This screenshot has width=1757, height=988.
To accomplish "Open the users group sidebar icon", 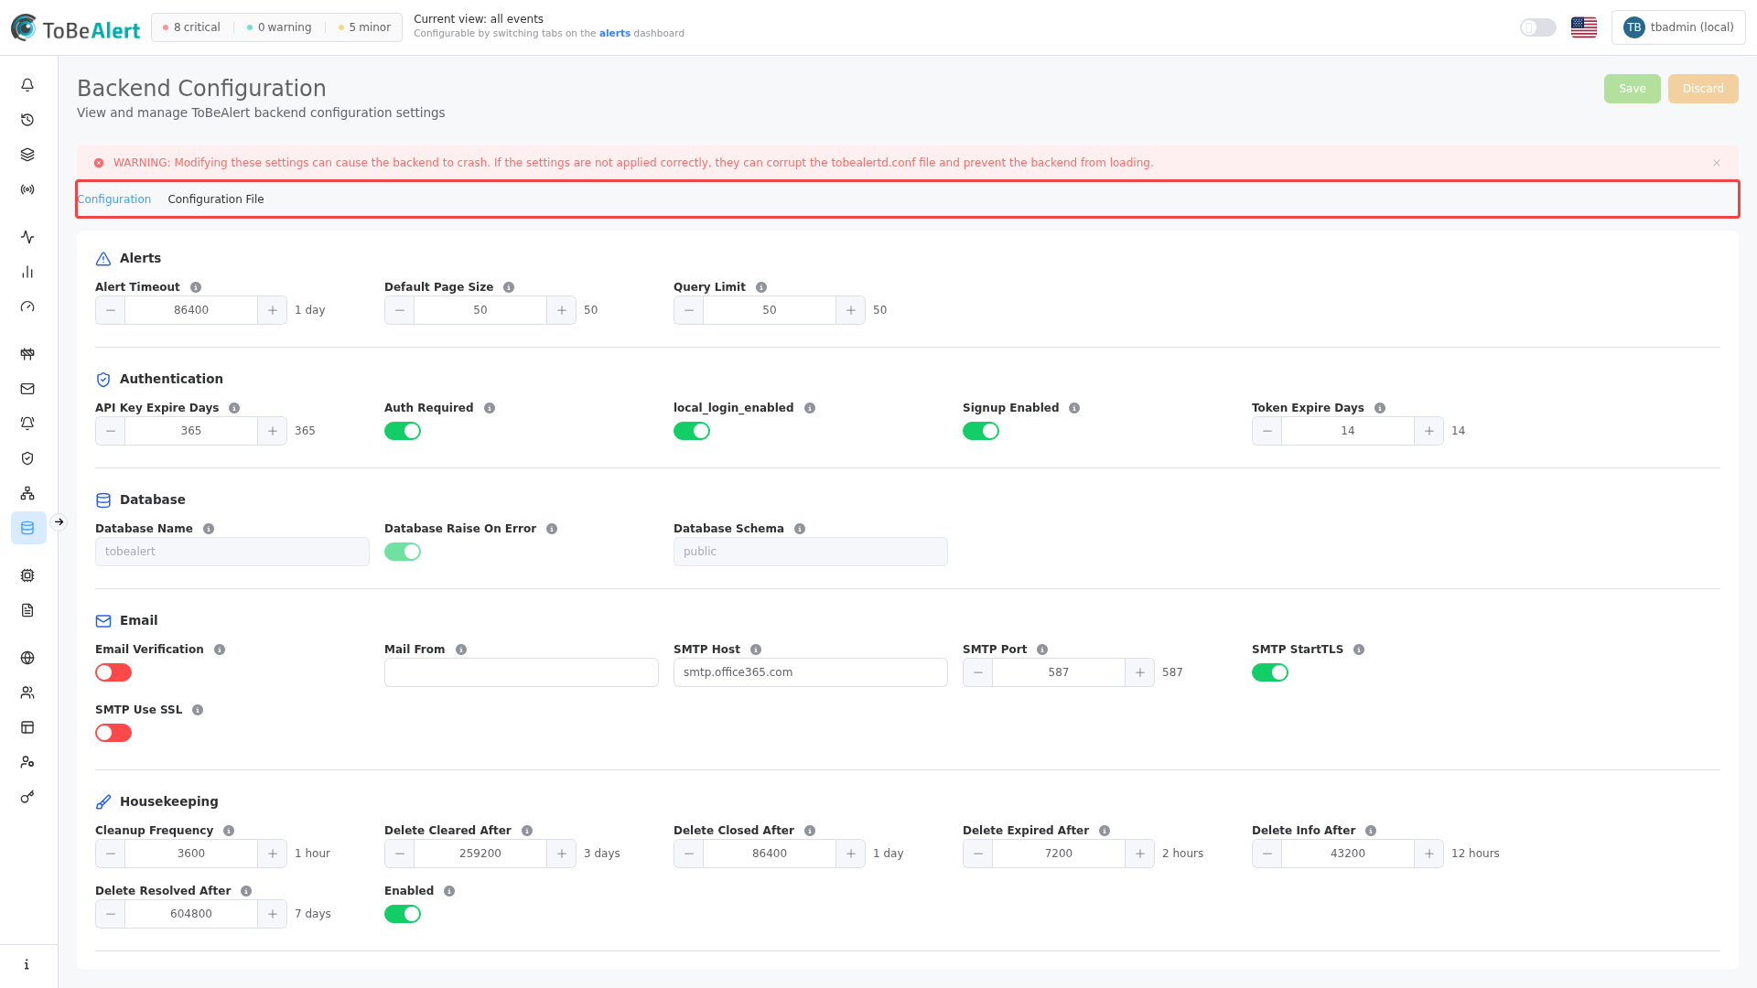I will point(27,693).
